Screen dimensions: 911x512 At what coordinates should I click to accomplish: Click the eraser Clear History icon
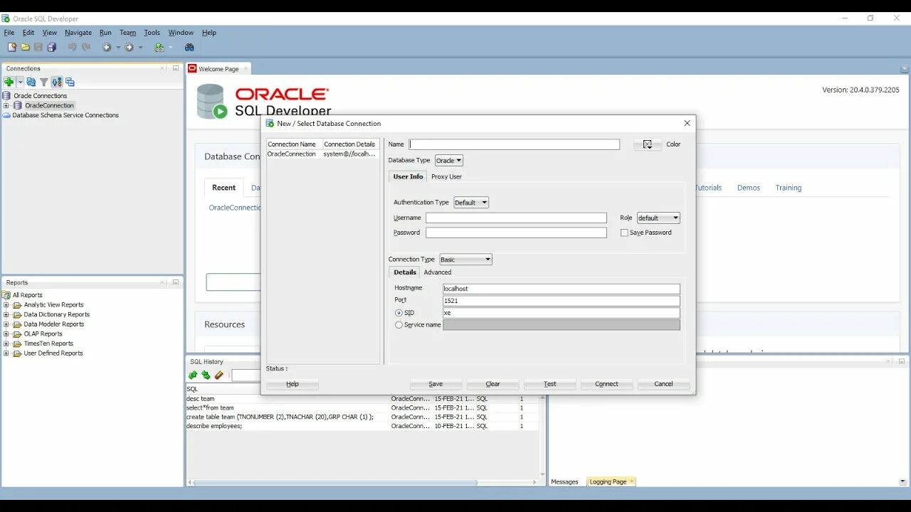pyautogui.click(x=219, y=375)
